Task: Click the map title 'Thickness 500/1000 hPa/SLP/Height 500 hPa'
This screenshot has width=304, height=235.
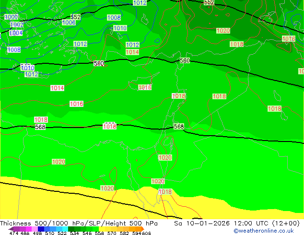Action: (79, 223)
